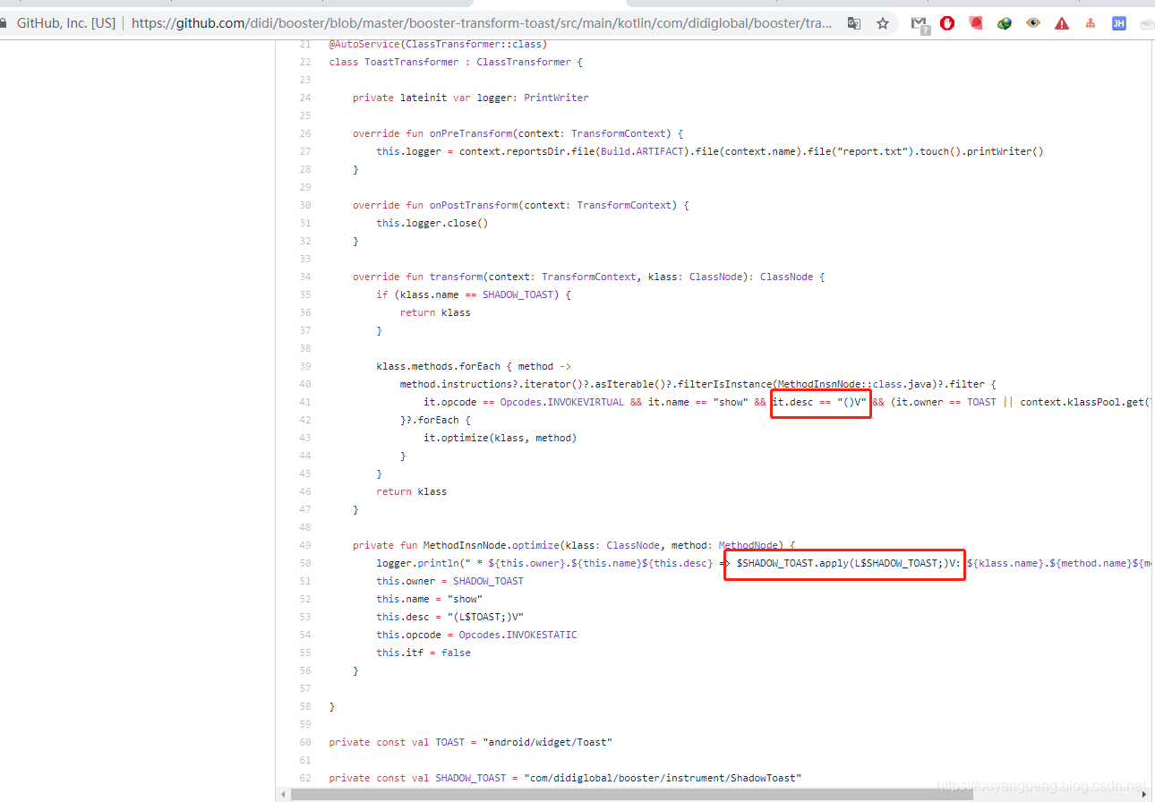Click Opcodes.INVOKESTATIC on line 54
This screenshot has height=802, width=1155.
518,635
